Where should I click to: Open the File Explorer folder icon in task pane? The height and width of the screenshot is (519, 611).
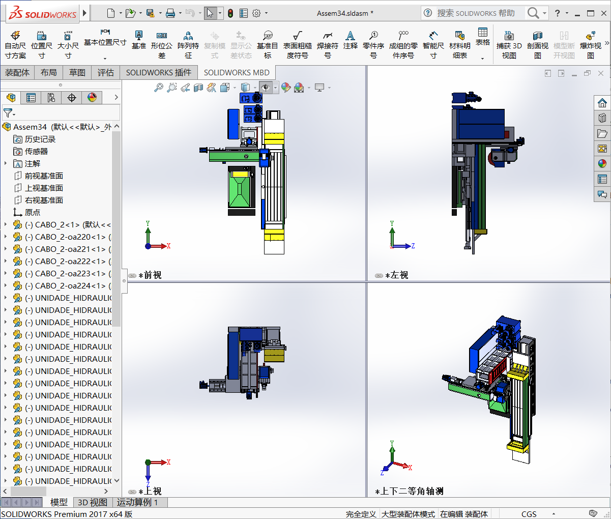[x=602, y=133]
